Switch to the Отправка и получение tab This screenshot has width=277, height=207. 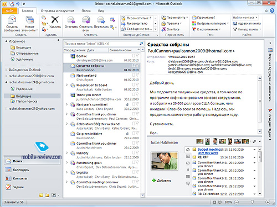(57, 11)
